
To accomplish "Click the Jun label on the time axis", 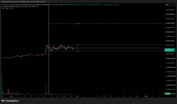I will click(x=11, y=96).
